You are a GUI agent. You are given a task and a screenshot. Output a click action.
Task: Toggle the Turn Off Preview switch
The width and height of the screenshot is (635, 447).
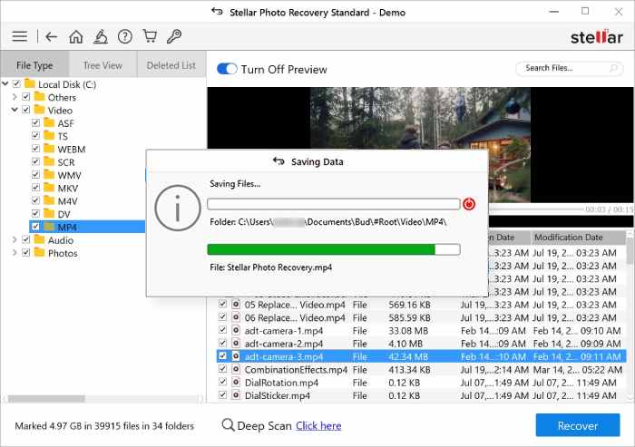tap(227, 69)
